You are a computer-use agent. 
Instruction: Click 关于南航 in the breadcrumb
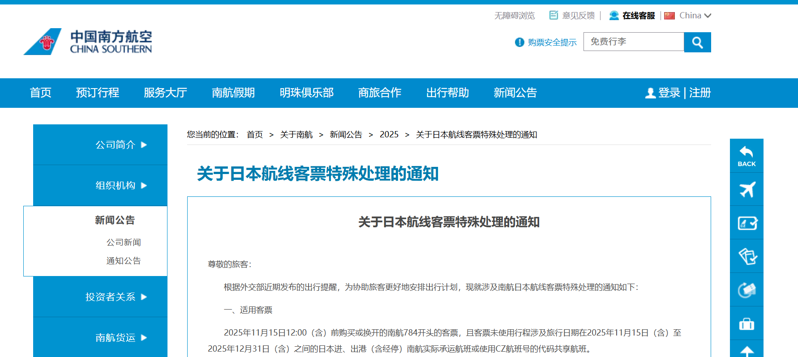click(x=296, y=135)
